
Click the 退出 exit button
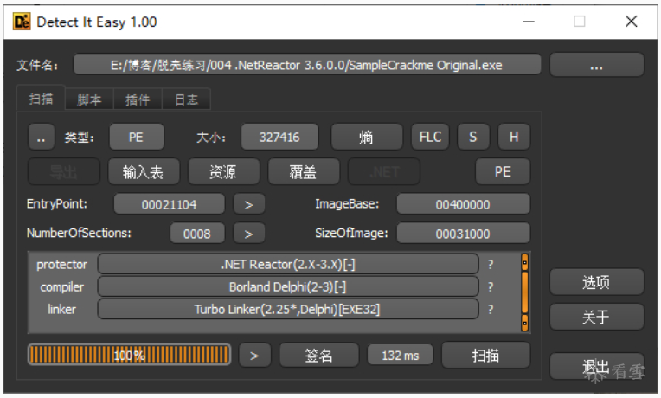[x=596, y=367]
